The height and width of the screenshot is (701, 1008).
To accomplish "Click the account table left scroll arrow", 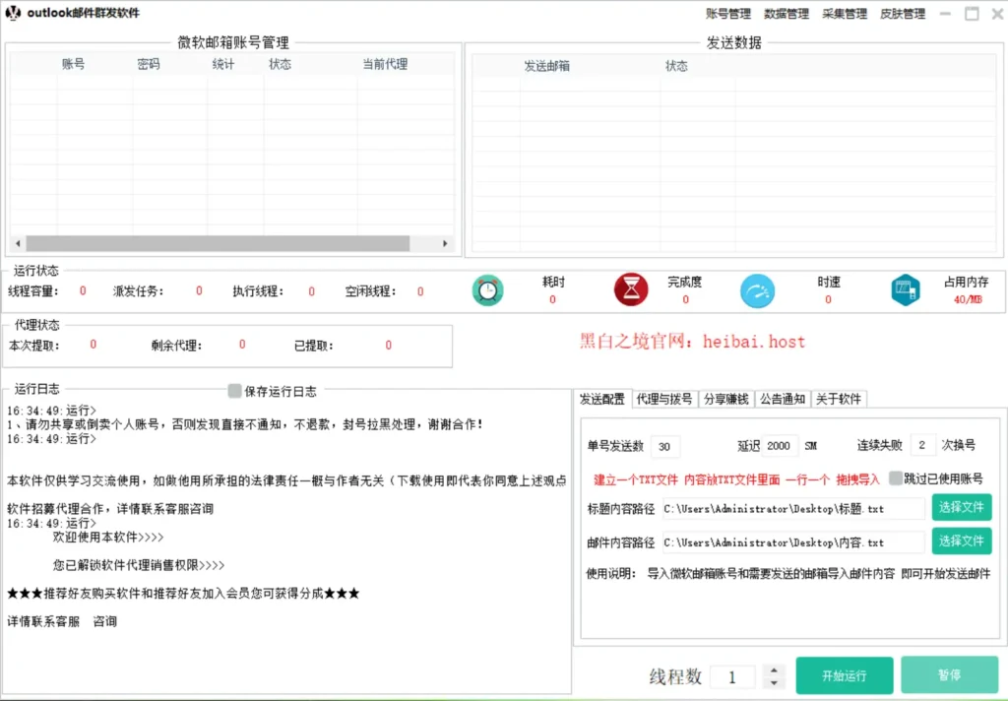I will click(x=18, y=244).
